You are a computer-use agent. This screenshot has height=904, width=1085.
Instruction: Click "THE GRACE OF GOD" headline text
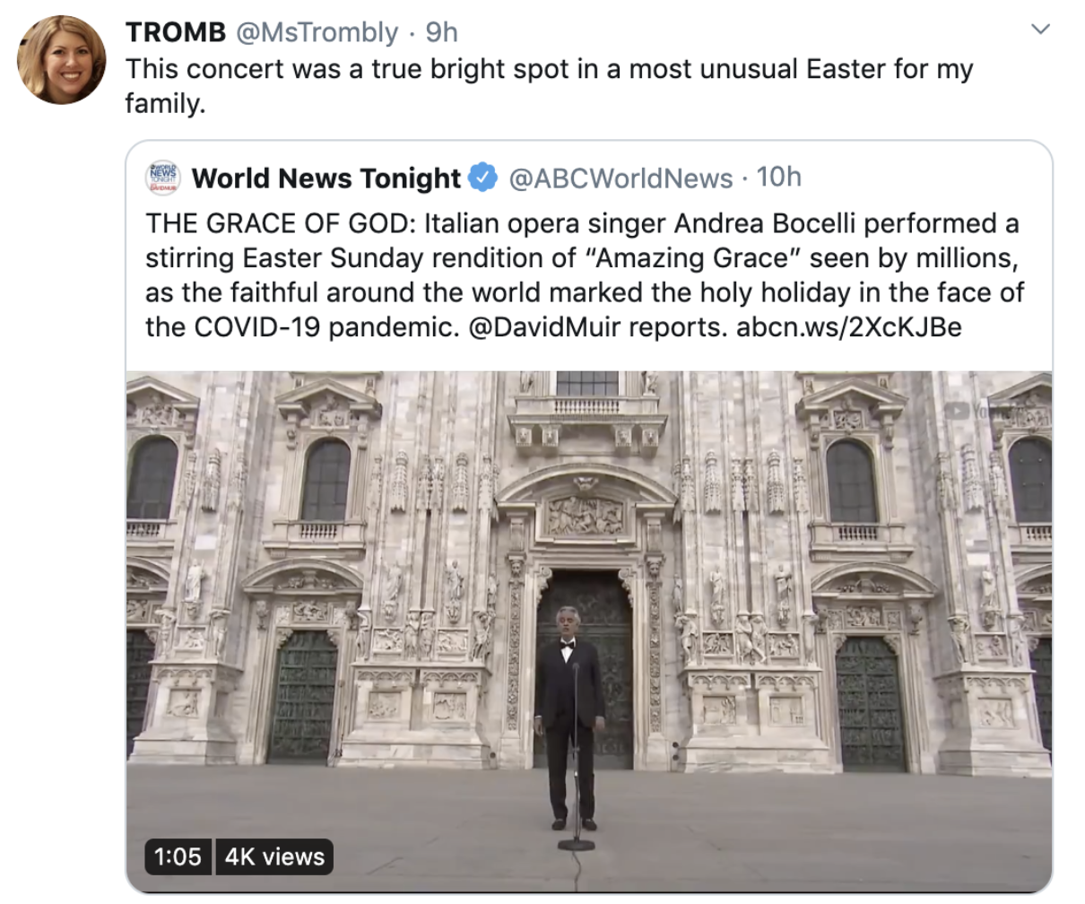pos(280,223)
